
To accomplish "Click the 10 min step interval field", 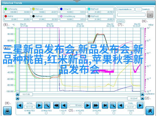I will 76,105.
